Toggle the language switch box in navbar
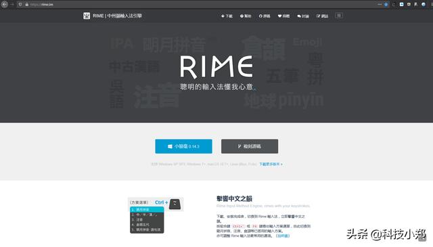 coord(339,16)
